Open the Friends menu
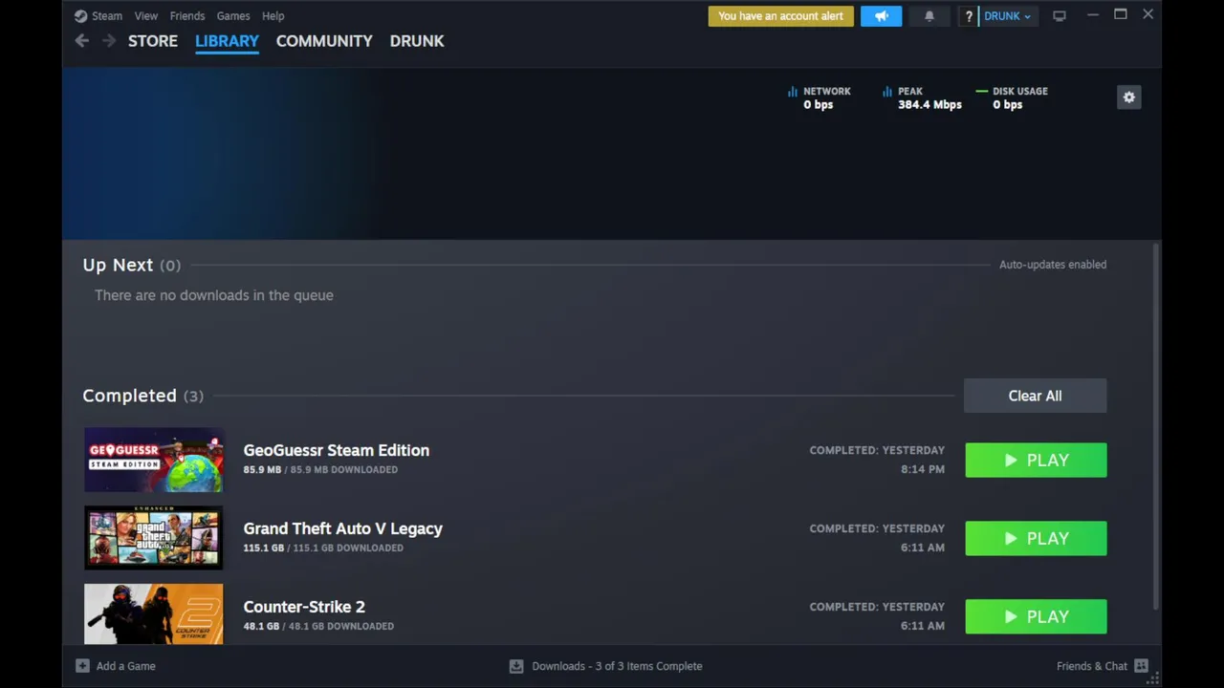The width and height of the screenshot is (1224, 688). (187, 16)
